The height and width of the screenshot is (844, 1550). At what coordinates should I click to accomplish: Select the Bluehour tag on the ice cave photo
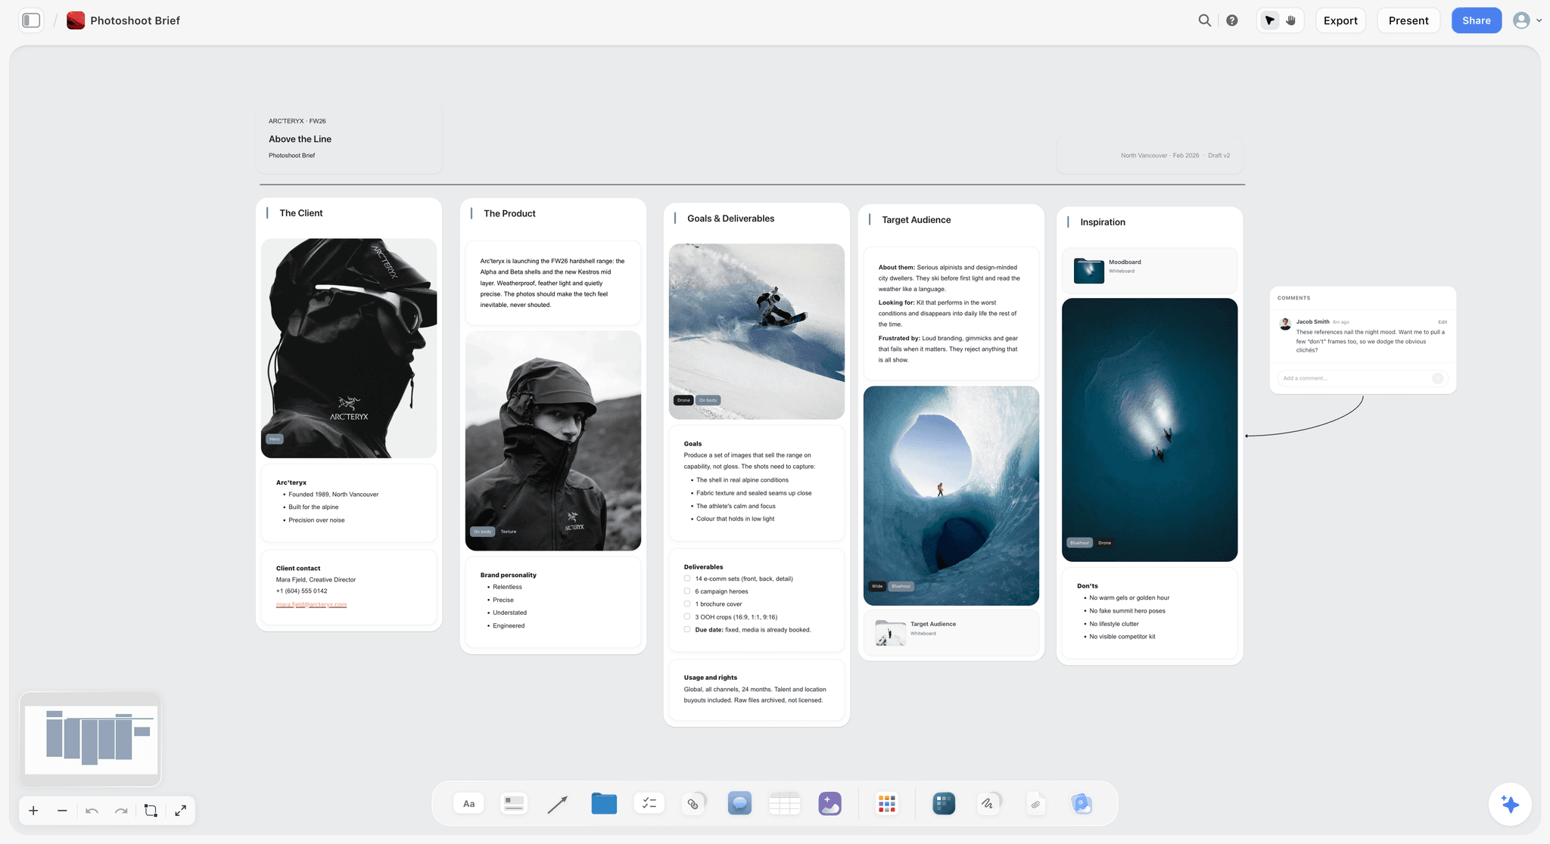coord(901,586)
